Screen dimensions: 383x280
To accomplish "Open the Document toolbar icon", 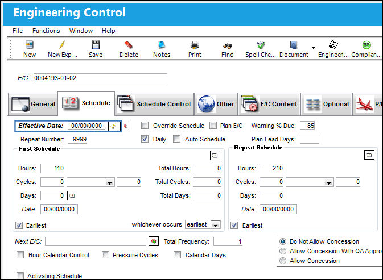I will pos(294,45).
